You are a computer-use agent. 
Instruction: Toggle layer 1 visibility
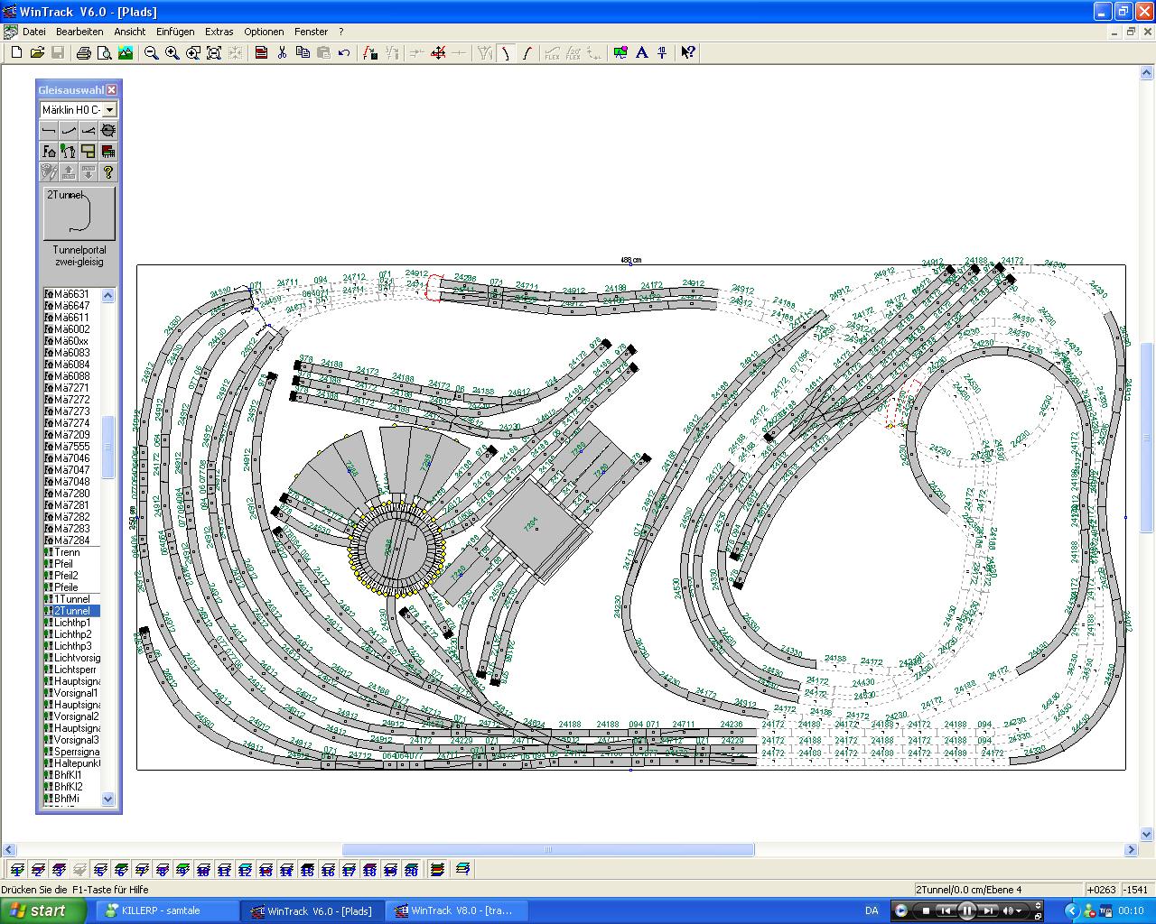click(17, 870)
